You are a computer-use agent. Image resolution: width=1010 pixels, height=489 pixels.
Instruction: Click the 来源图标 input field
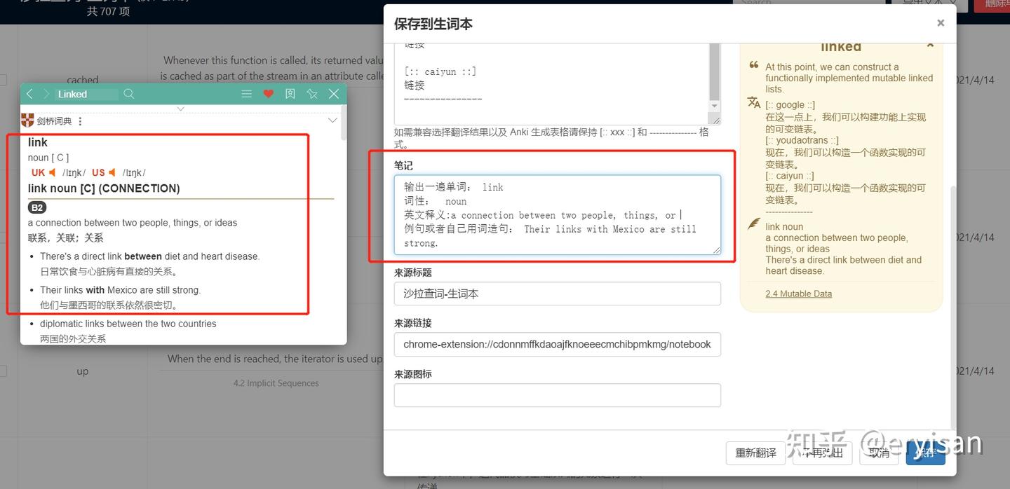point(556,395)
